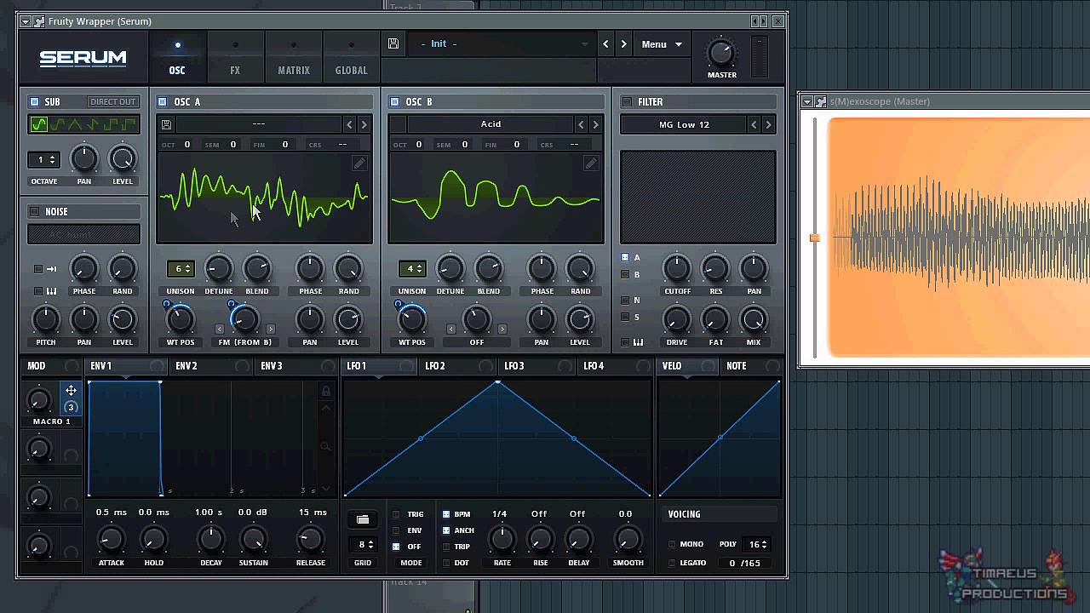Click filter keytrack piano icon

click(638, 342)
